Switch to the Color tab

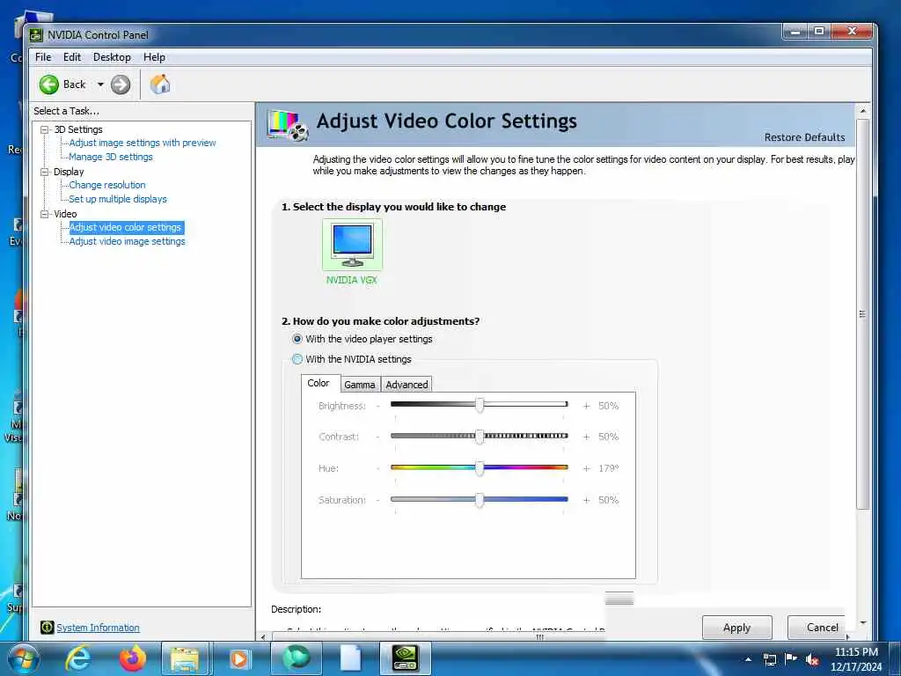click(x=319, y=383)
